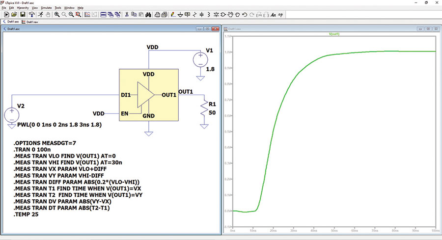Open the Simulate menu
The width and height of the screenshot is (442, 240).
click(x=46, y=8)
